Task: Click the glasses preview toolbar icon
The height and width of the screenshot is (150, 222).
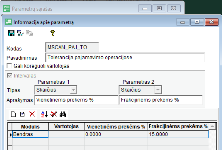Action: click(x=20, y=33)
